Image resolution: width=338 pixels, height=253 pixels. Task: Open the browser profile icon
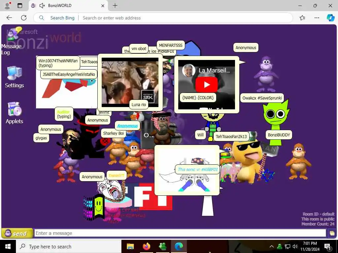pos(8,6)
